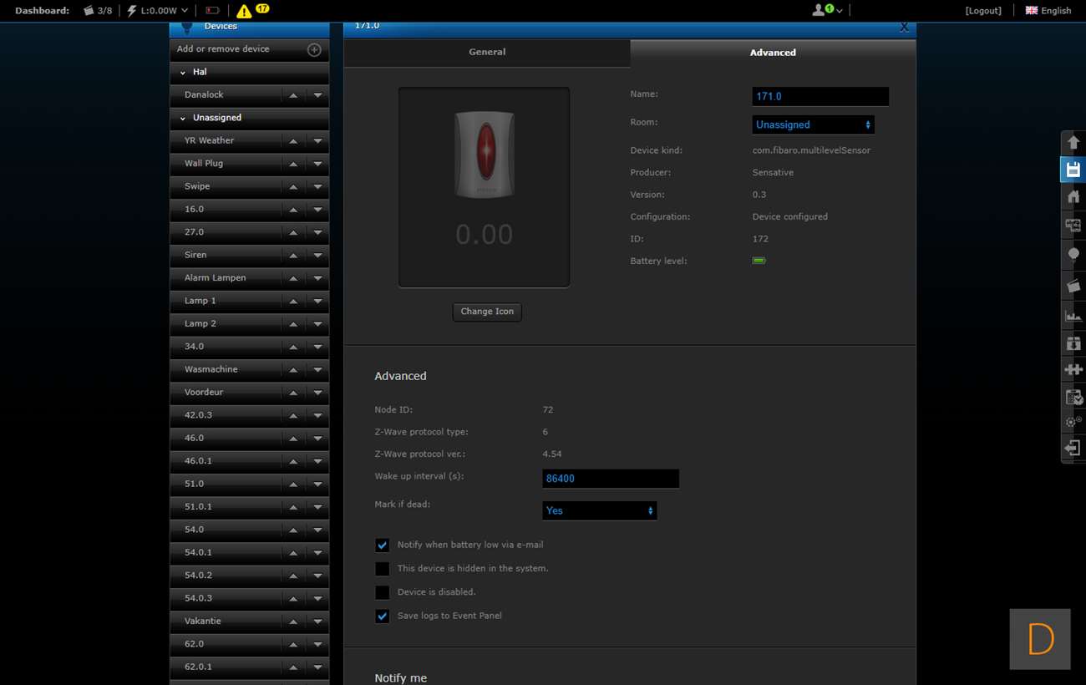Select Wasmachine in the device list
1086x685 pixels.
211,369
